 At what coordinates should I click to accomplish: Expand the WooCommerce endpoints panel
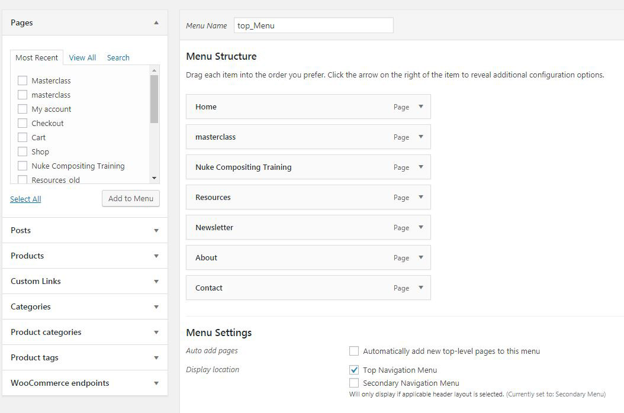(x=156, y=383)
